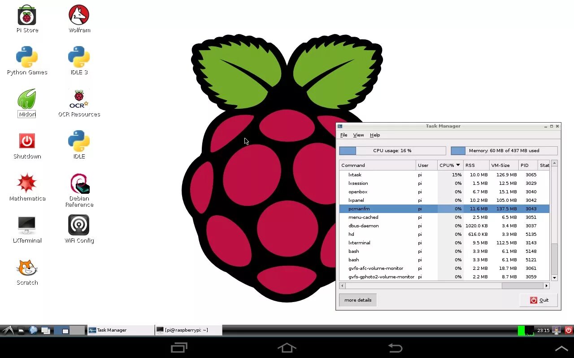
Task: Click the Quit button
Action: [539, 300]
